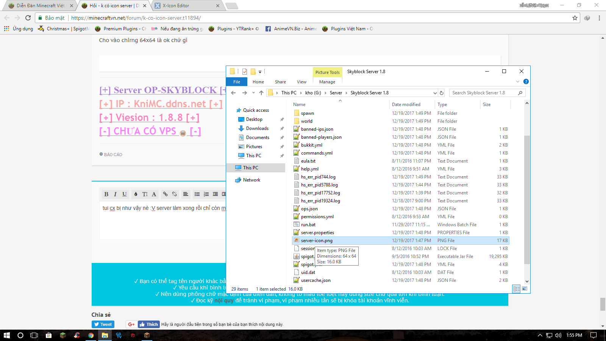Screen dimensions: 606x341
Task: Select This PC in the navigation pane
Action: (250, 168)
